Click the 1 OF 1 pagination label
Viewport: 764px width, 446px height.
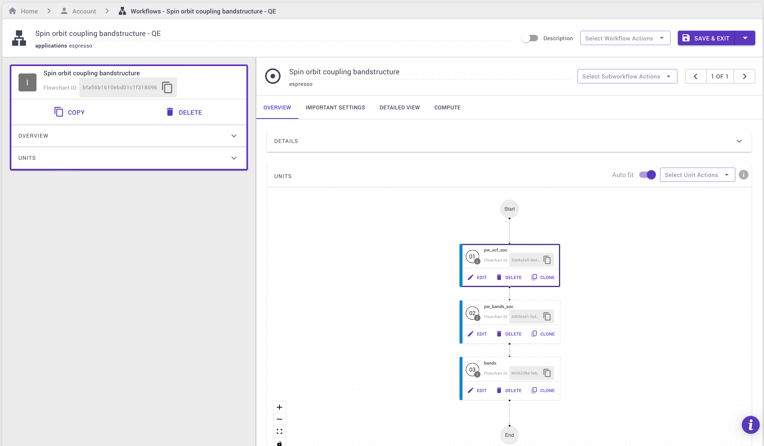(720, 76)
